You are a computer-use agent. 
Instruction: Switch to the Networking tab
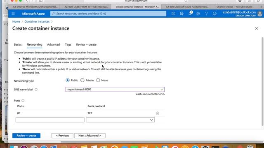pyautogui.click(x=34, y=44)
